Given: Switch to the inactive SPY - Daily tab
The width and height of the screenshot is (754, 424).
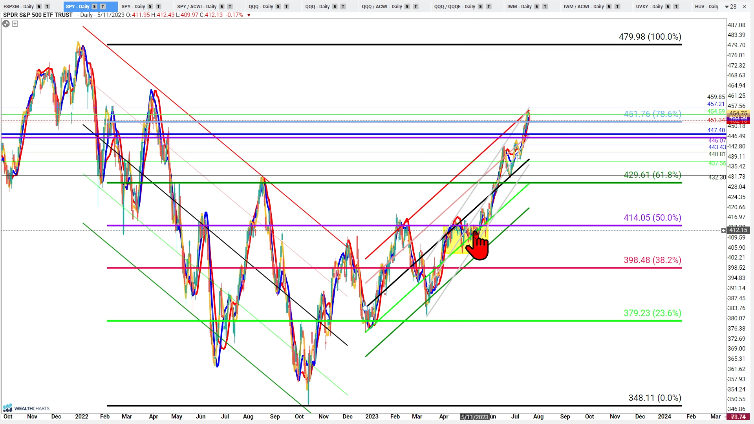Looking at the screenshot, I should pos(134,7).
